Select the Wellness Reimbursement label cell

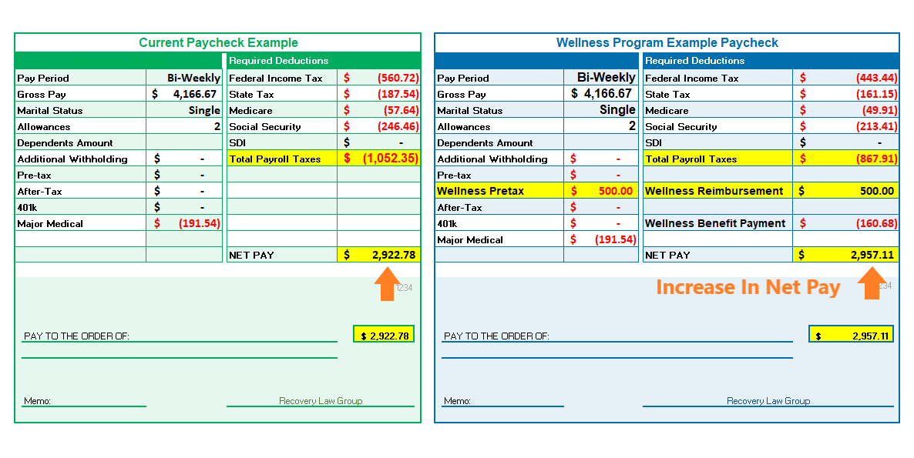tap(717, 191)
